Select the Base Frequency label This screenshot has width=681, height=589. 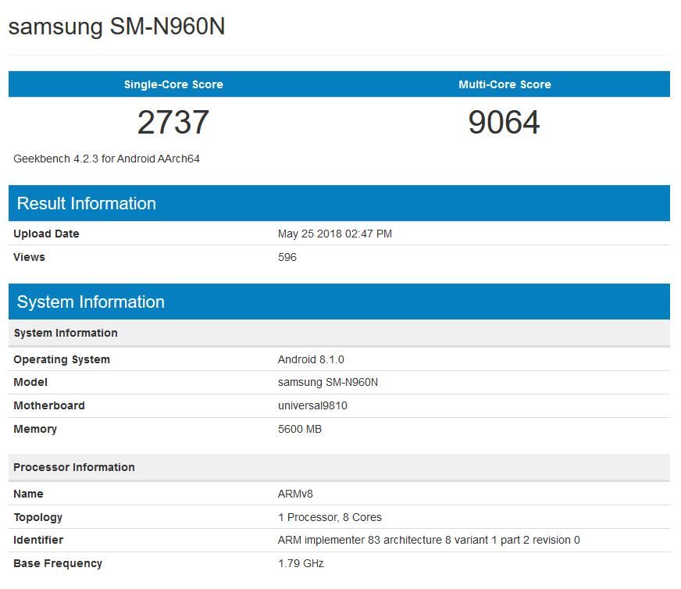coord(58,563)
